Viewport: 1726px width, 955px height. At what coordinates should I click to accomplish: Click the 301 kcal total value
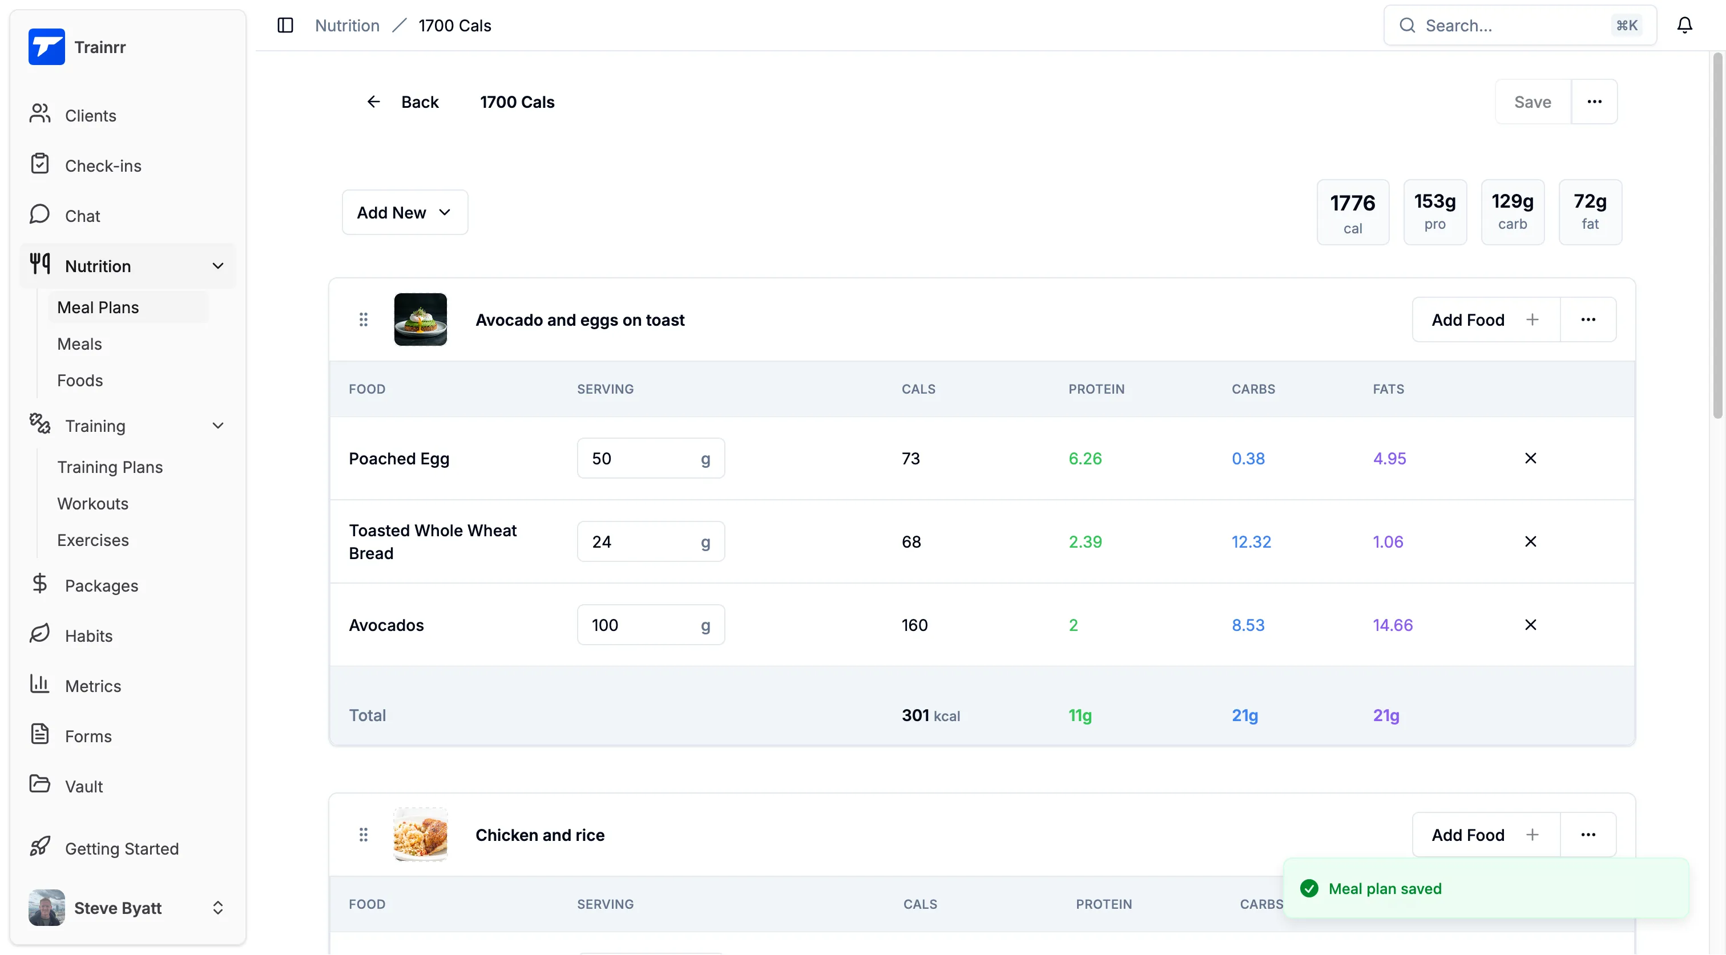pyautogui.click(x=931, y=715)
